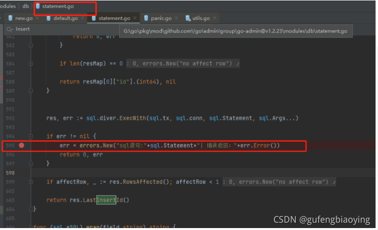Click the Go file icon on utils.go tab
This screenshot has height=230, width=378.
188,18
